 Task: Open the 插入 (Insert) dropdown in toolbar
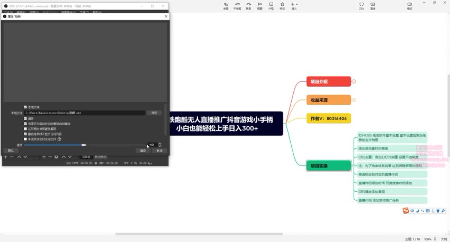pos(294,5)
